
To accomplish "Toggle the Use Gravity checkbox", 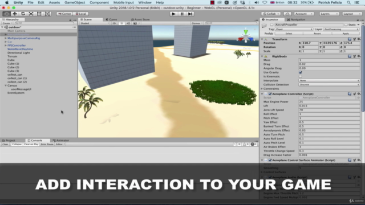I will (x=301, y=72).
